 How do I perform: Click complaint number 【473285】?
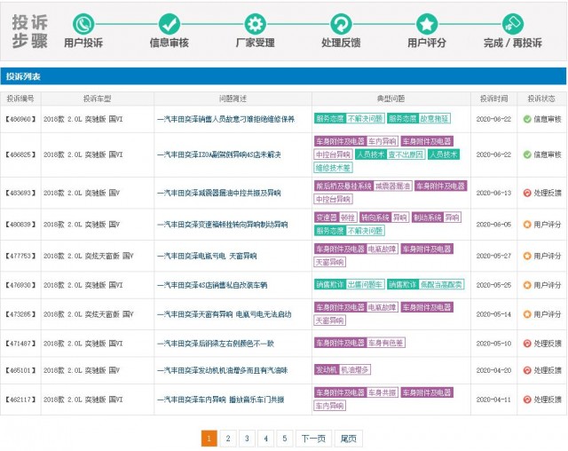20,314
